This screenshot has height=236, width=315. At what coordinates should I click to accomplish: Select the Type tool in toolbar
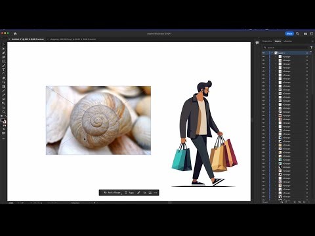pos(3,69)
